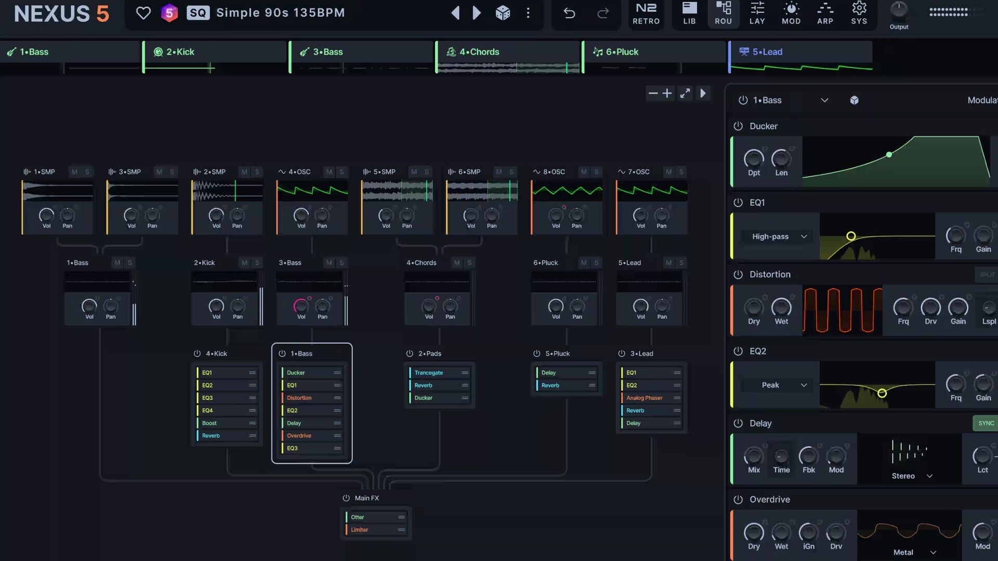998x561 pixels.
Task: Click the cube icon beside 1•Bass selector
Action: coord(854,100)
